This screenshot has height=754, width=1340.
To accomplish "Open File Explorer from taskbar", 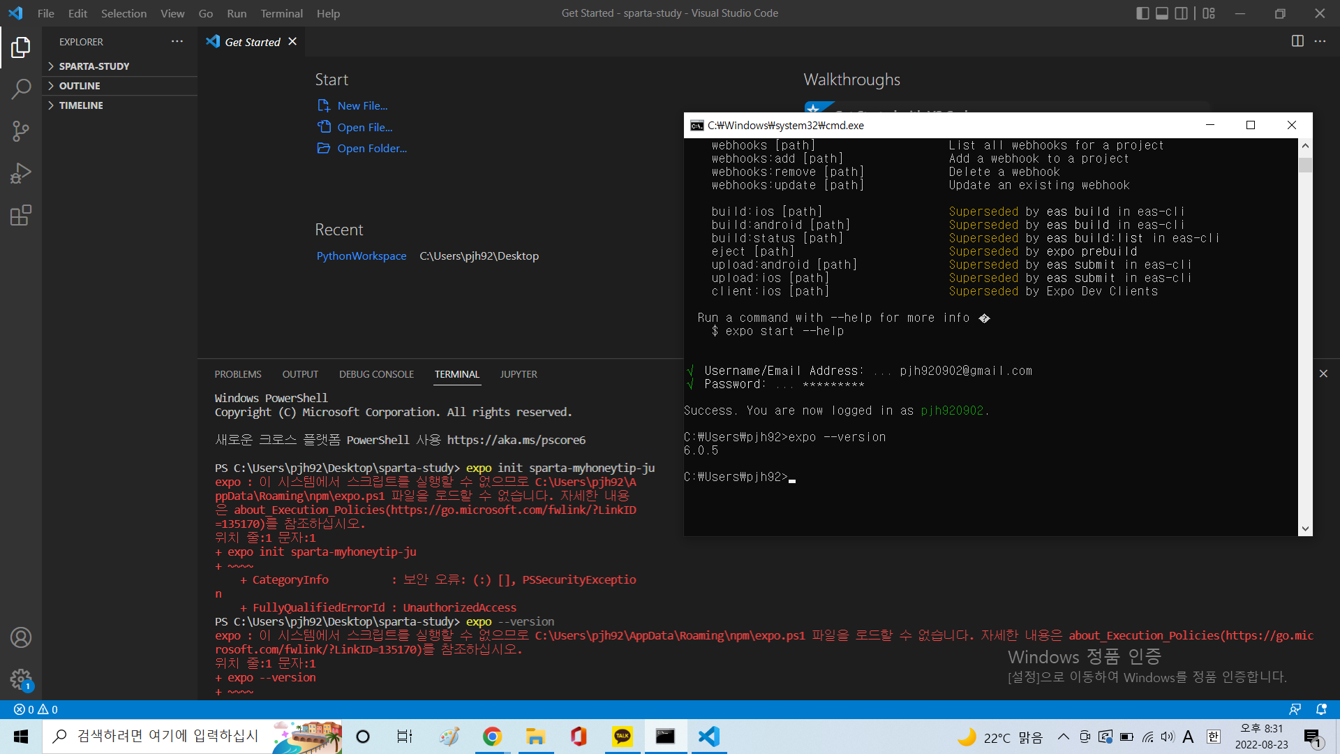I will (535, 737).
